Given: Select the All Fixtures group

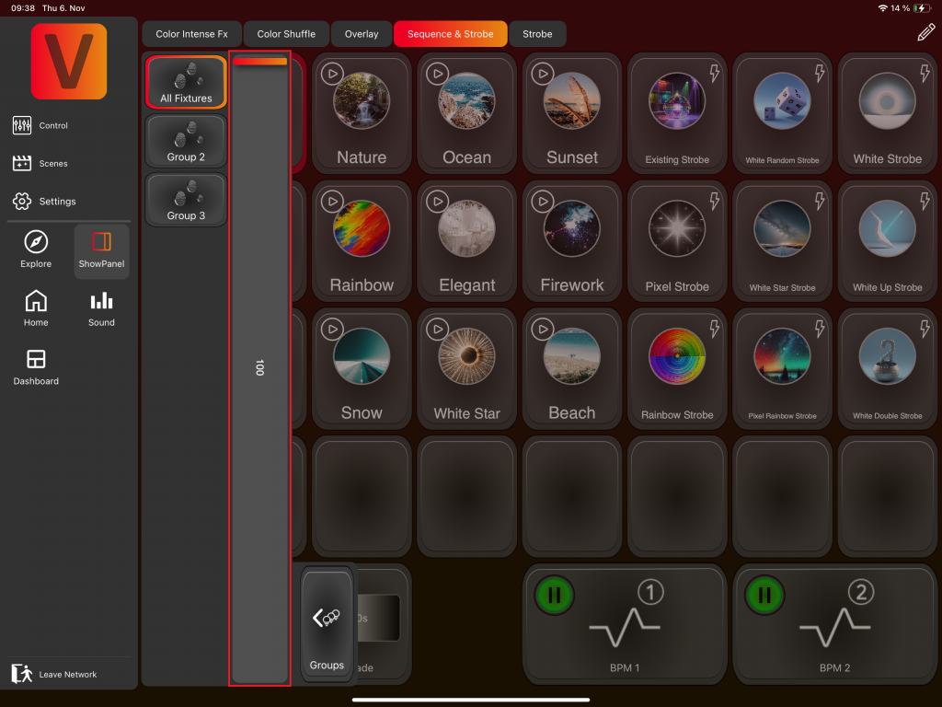Looking at the screenshot, I should point(186,83).
